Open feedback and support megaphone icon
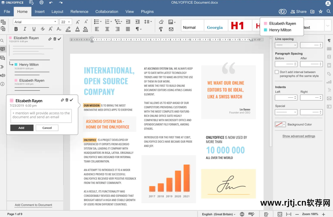 tap(2, 76)
